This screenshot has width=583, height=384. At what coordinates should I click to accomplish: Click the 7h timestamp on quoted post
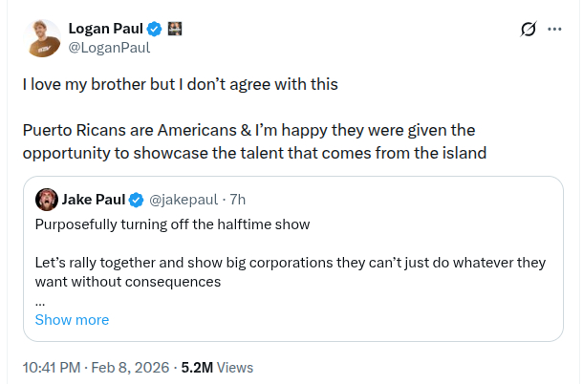[x=237, y=200]
